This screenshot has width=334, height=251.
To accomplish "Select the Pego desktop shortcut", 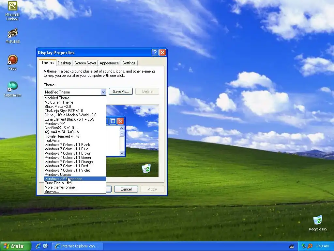I will click(12, 62).
